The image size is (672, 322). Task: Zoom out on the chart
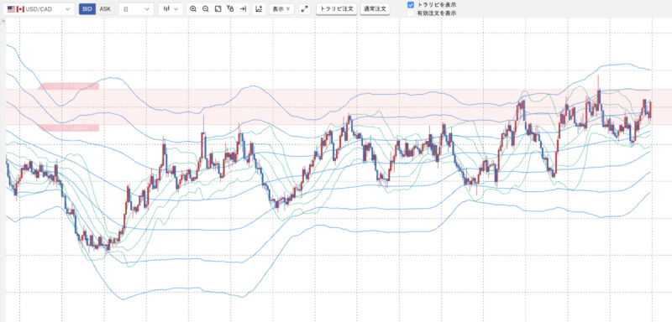(206, 9)
